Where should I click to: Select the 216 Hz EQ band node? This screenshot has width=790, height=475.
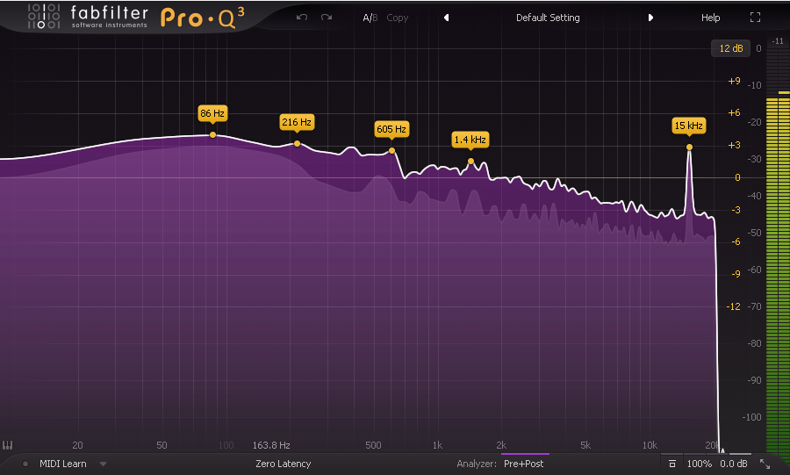click(x=298, y=144)
